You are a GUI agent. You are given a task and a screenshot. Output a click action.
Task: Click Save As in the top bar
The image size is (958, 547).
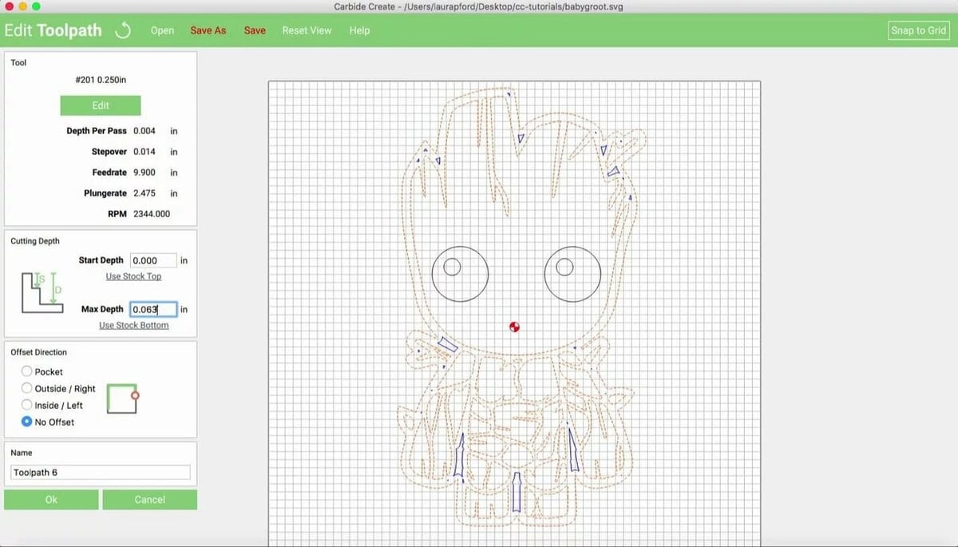pos(208,30)
